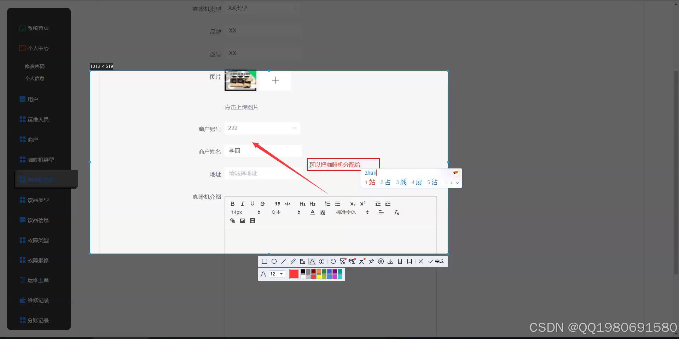Screen dimensions: 679x339
Task: Select the mosaic/pixelate annotation tool
Action: click(x=303, y=261)
